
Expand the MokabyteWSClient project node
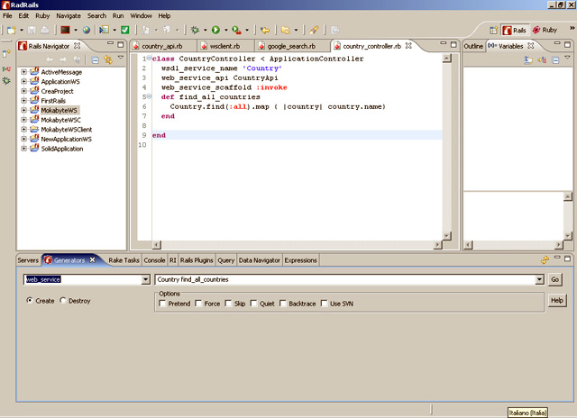[24, 129]
